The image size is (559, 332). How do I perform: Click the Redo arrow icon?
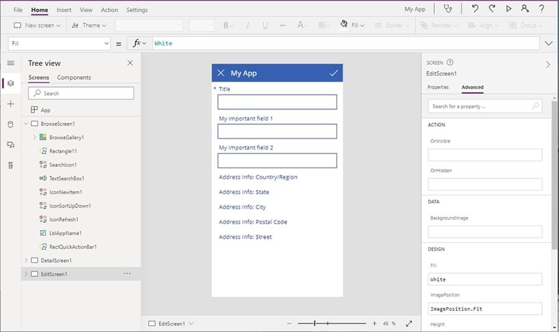coord(492,9)
